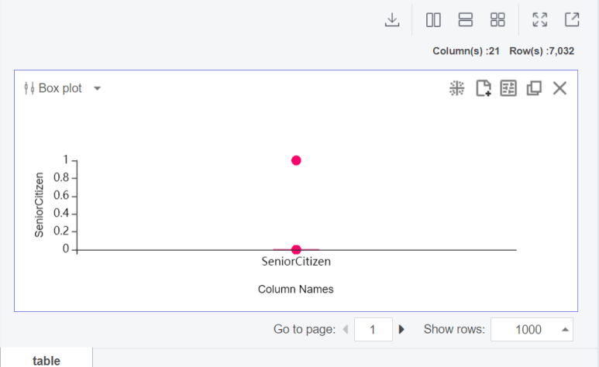
Task: Click the SeniorCitizen x-axis label
Action: 296,262
